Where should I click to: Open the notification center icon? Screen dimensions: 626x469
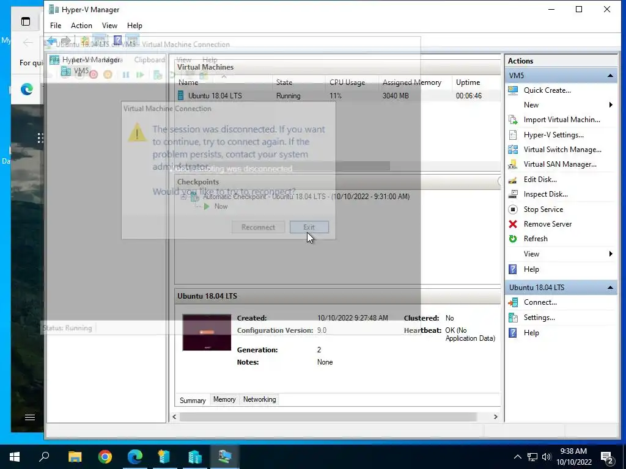607,457
